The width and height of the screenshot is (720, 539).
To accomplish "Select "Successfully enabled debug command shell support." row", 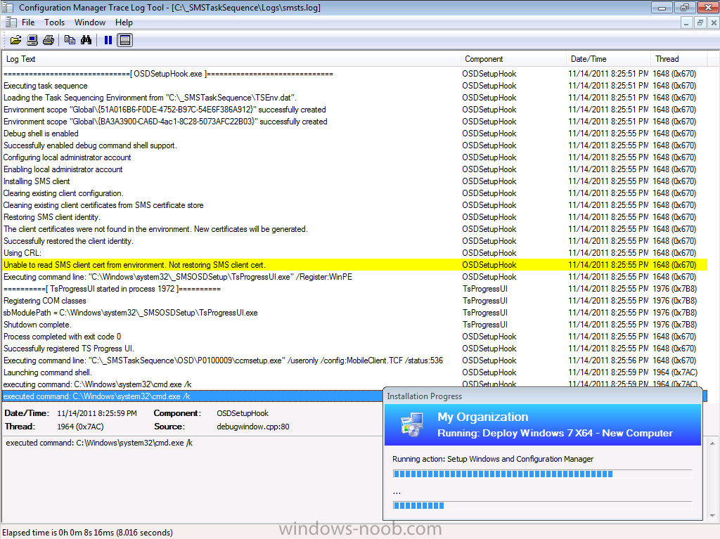I will point(355,145).
